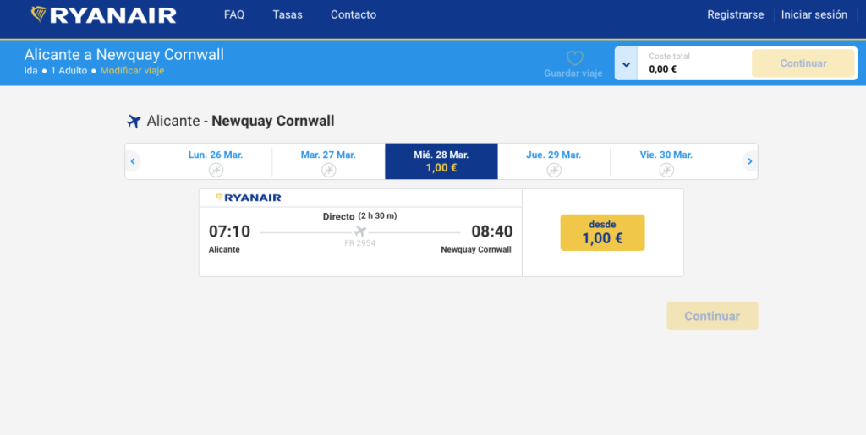Open the FAQ menu item
This screenshot has height=435, width=866.
coord(234,14)
